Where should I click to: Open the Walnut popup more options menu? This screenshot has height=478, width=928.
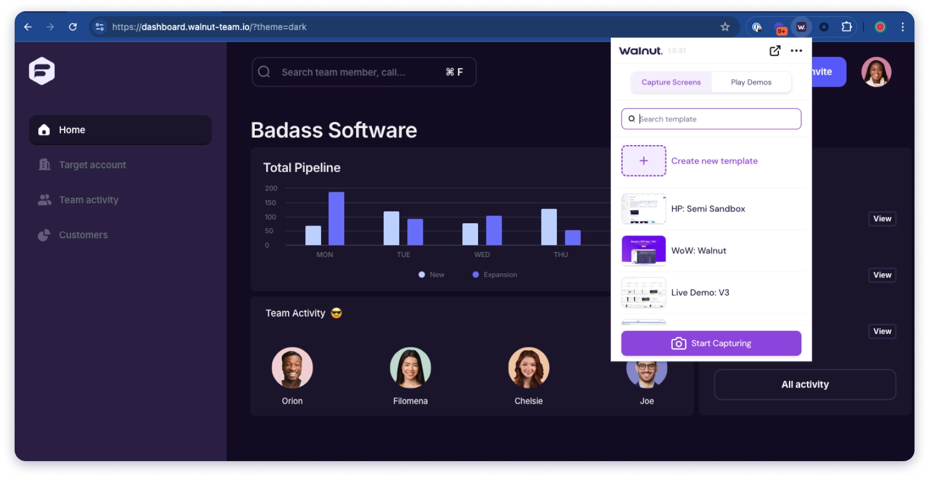pos(796,51)
